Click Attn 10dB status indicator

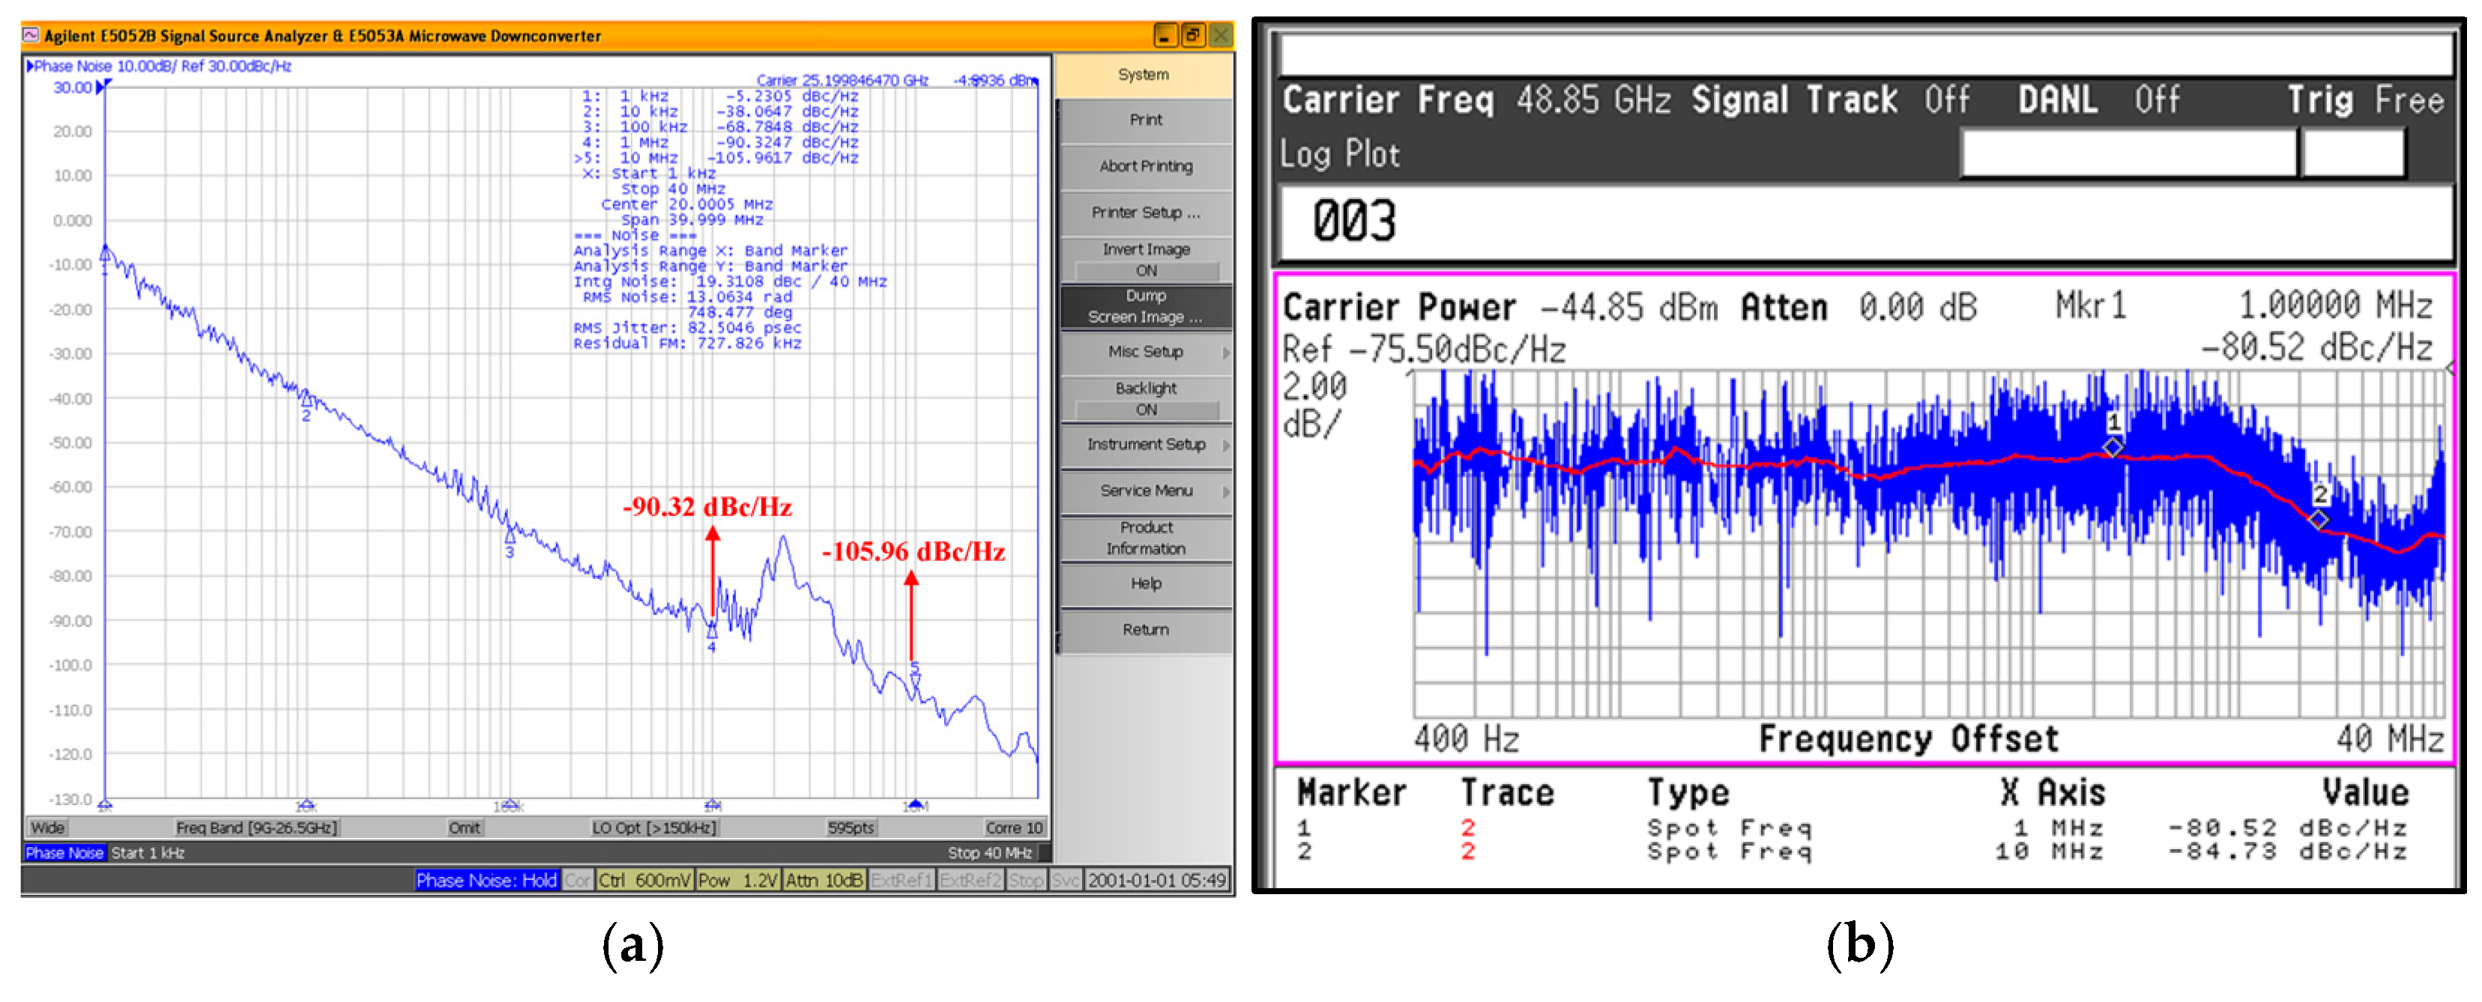point(824,880)
